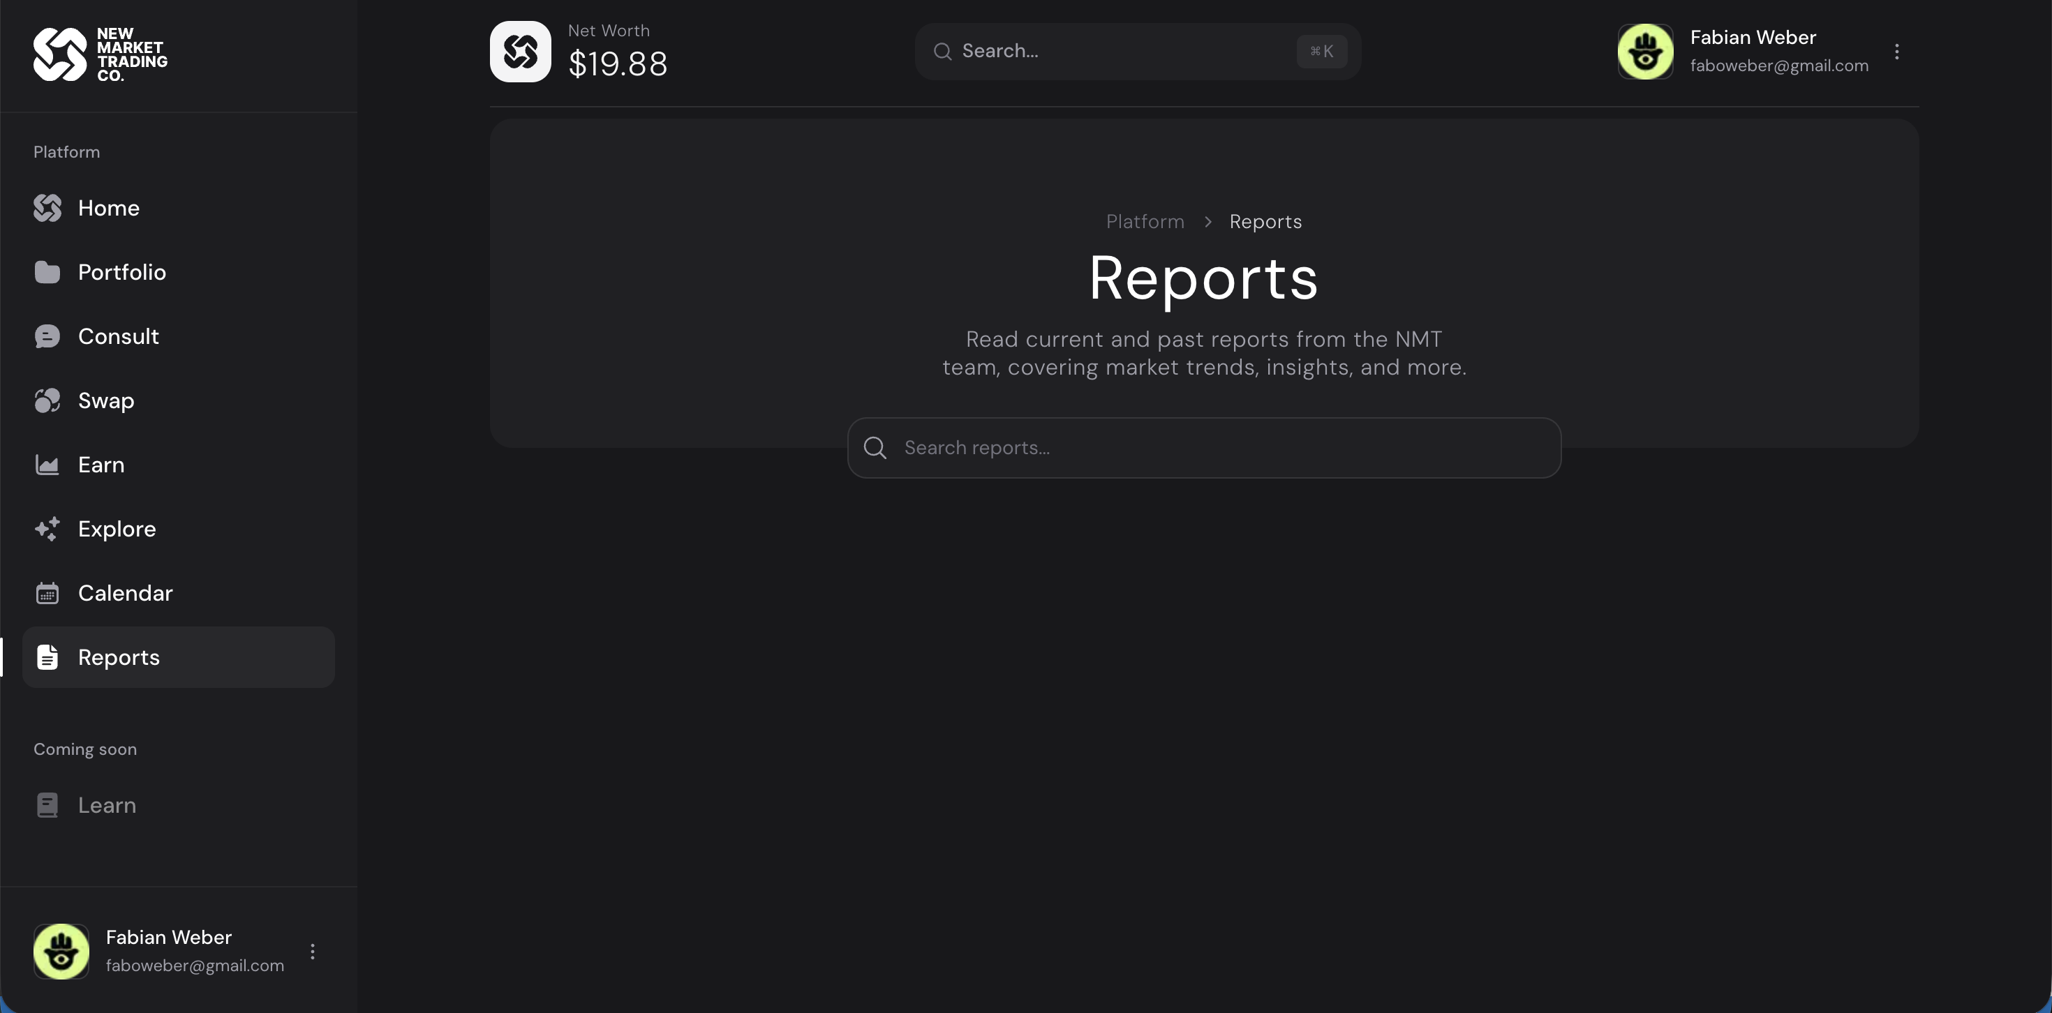The width and height of the screenshot is (2052, 1013).
Task: Open faboweber@gmail.com account link
Action: (x=1780, y=66)
